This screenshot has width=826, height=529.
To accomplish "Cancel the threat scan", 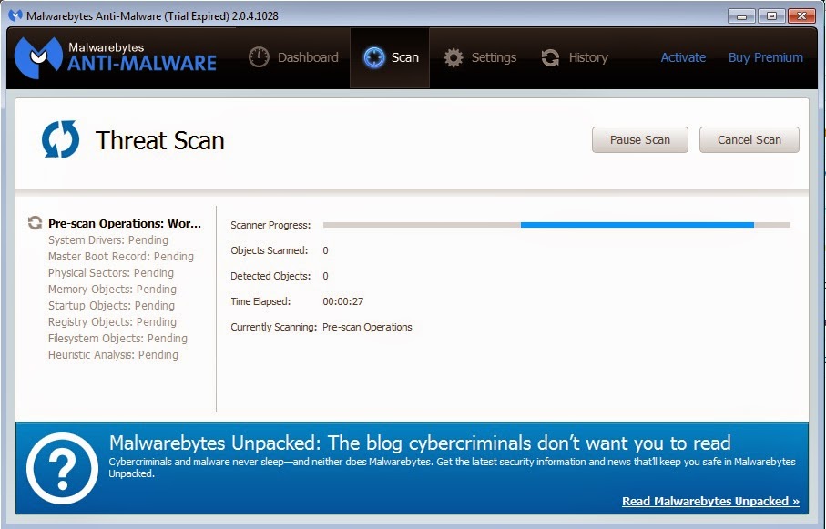I will 750,139.
